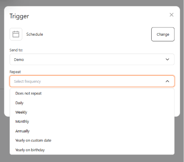Image resolution: width=184 pixels, height=162 pixels.
Task: Click the Trigger dialog title
Action: 19,16
